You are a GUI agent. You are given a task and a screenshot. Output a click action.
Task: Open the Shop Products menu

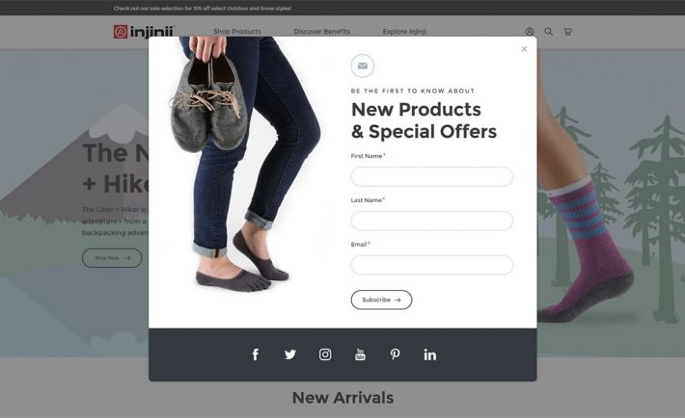tap(237, 32)
